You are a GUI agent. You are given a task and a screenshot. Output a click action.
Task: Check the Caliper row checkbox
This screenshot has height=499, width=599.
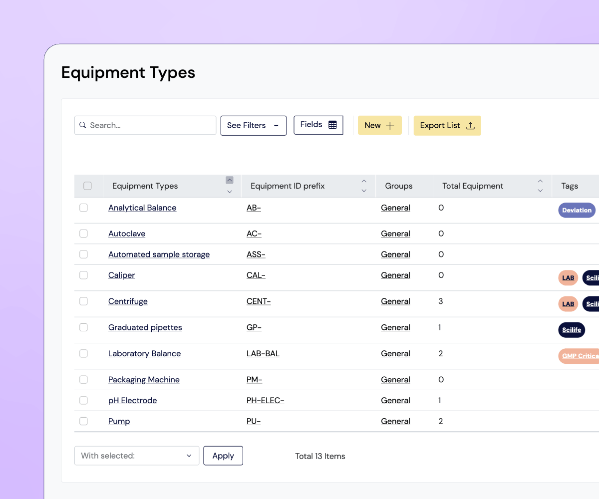point(83,275)
